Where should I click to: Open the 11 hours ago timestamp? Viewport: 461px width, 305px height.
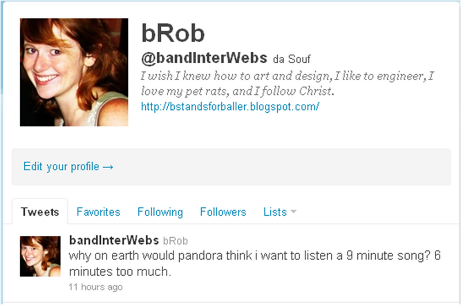[96, 287]
